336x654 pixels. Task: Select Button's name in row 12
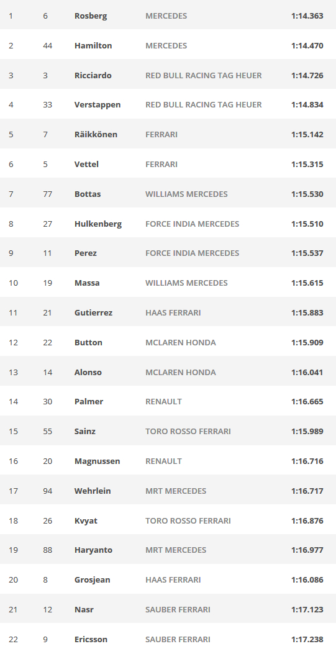click(x=88, y=342)
